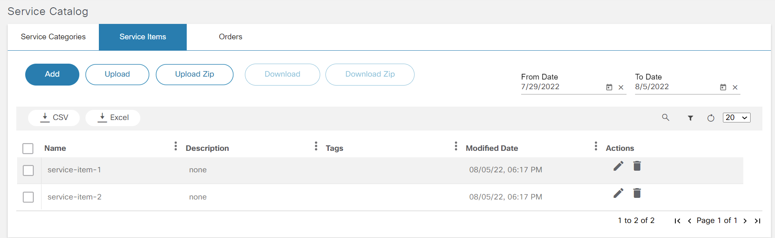The width and height of the screenshot is (775, 238).
Task: Switch to the Orders tab
Action: 230,37
